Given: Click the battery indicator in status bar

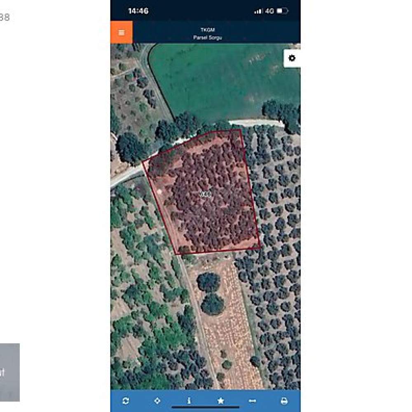Looking at the screenshot, I should coord(283,11).
